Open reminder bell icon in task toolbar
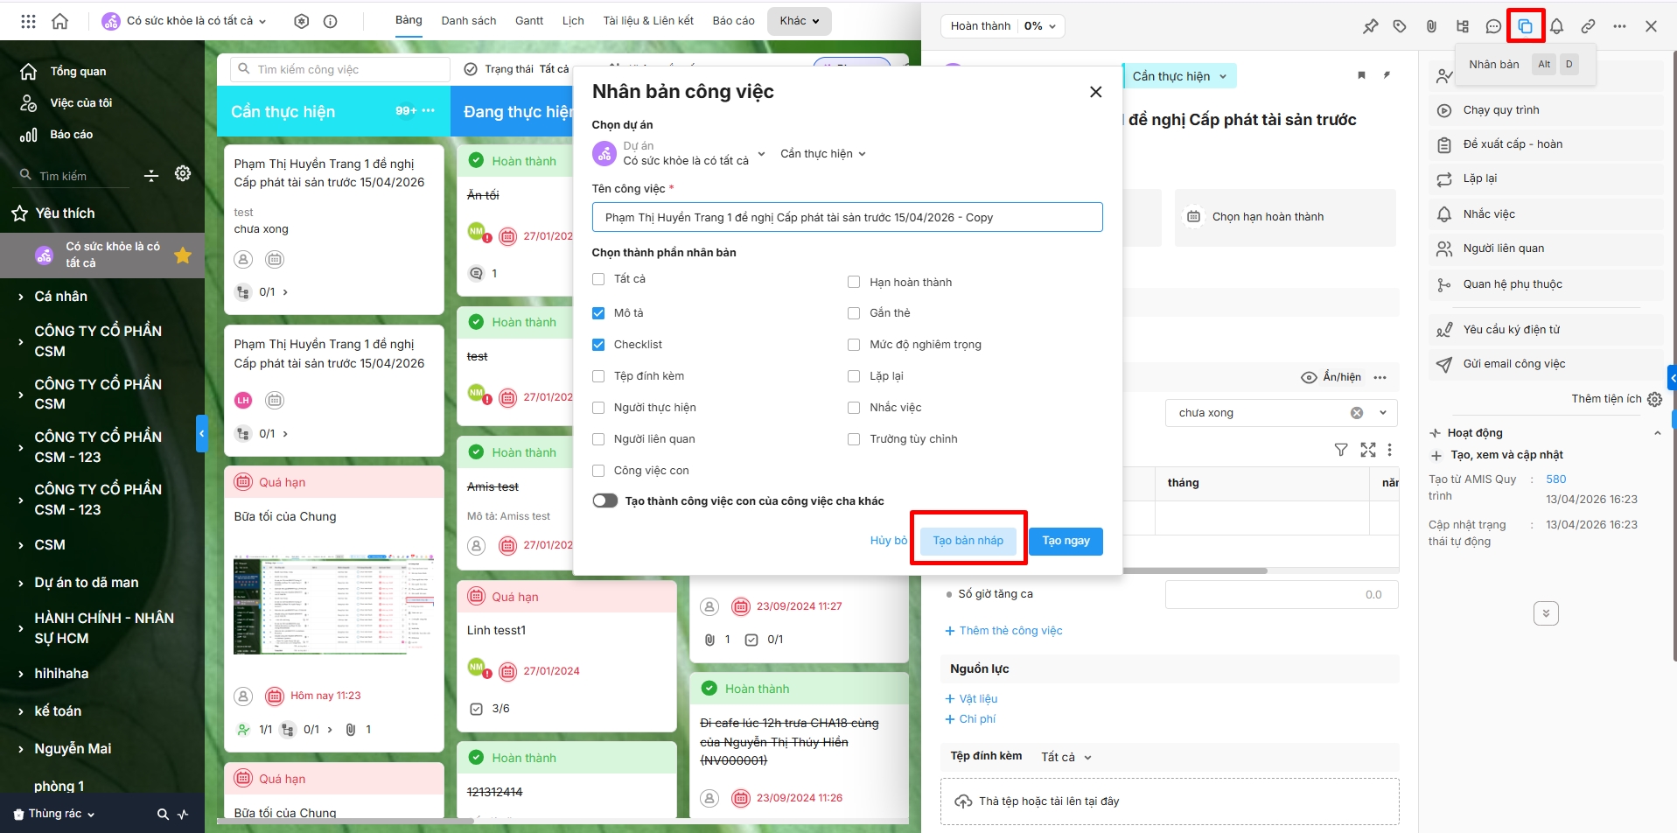The height and width of the screenshot is (833, 1677). [x=1557, y=26]
